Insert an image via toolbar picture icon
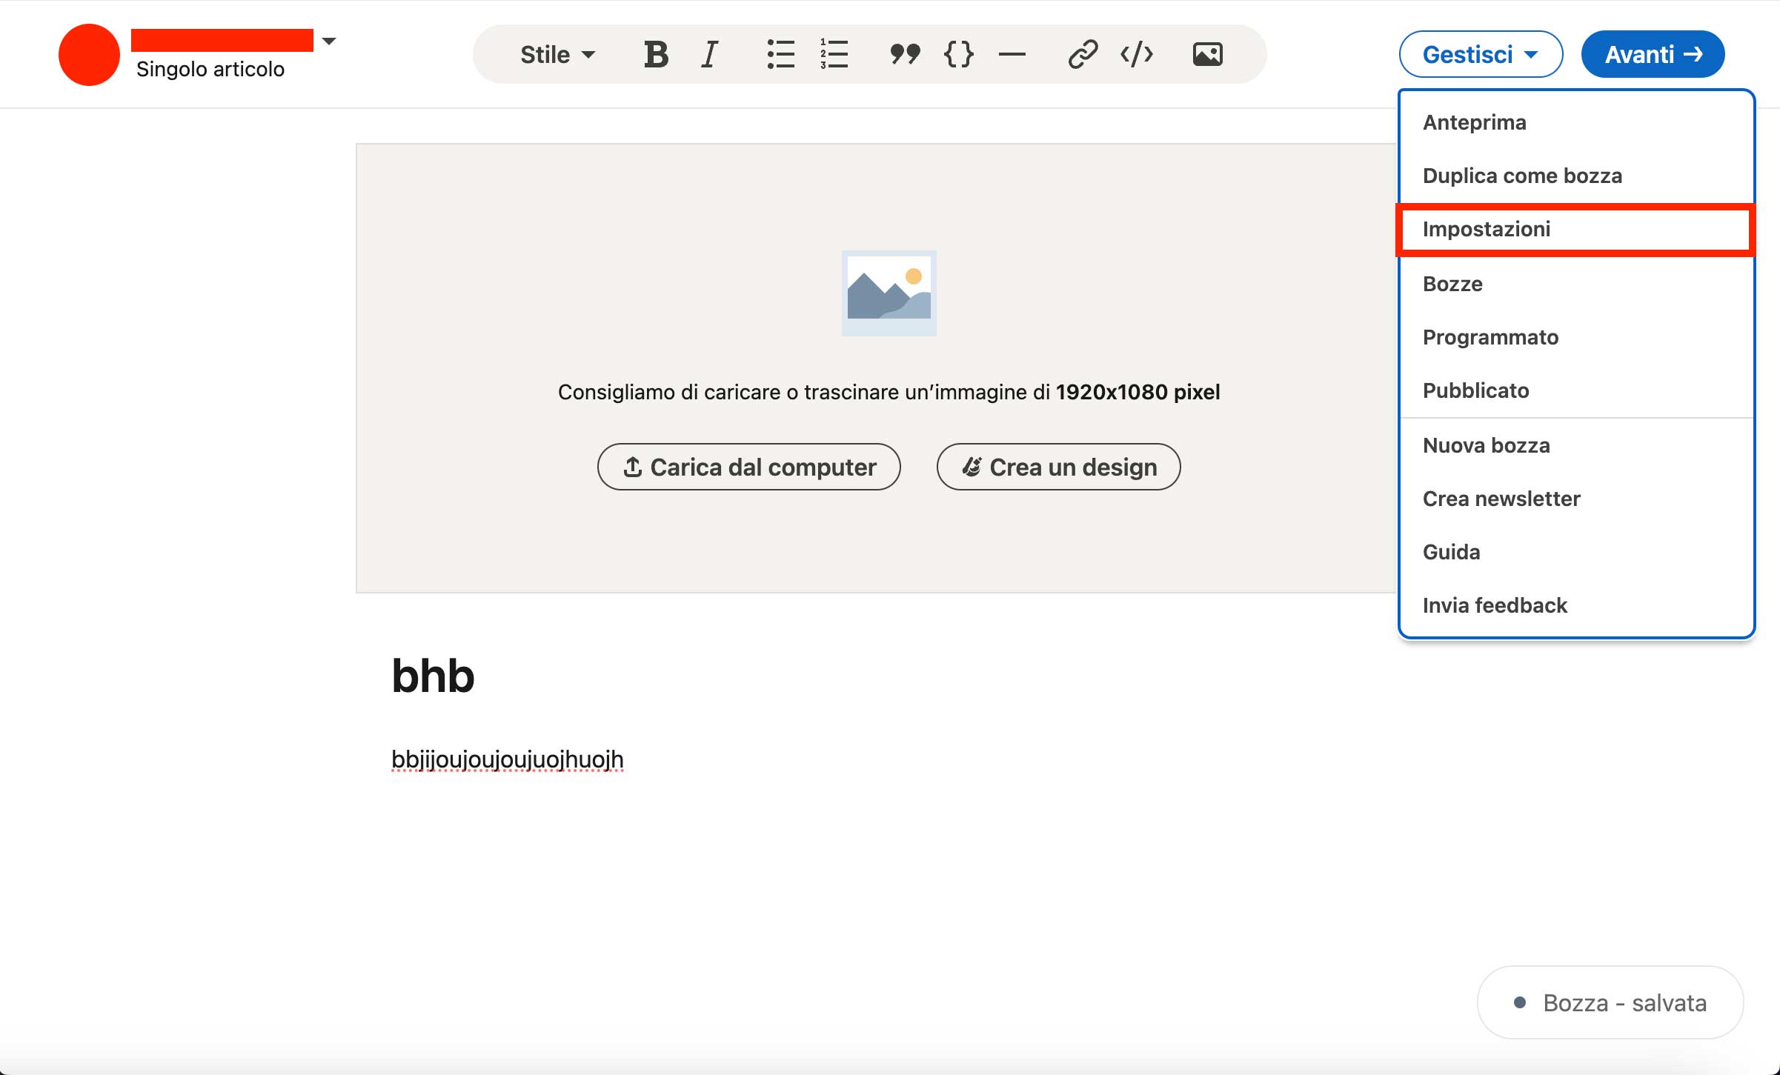1780x1075 pixels. (x=1207, y=54)
